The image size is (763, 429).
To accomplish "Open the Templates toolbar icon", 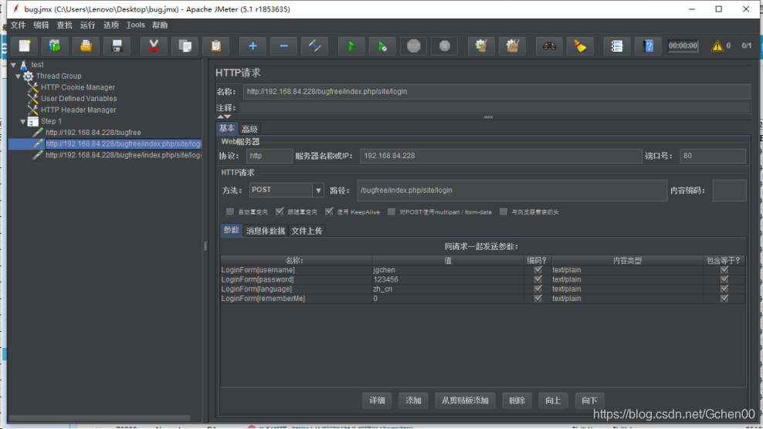I will (55, 46).
